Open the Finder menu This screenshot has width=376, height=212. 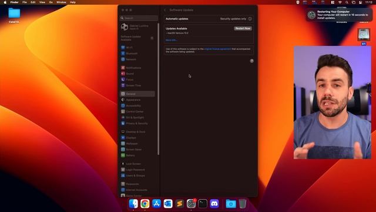14,2
